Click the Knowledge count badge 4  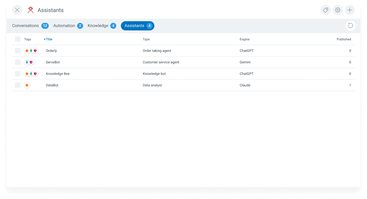click(x=113, y=26)
